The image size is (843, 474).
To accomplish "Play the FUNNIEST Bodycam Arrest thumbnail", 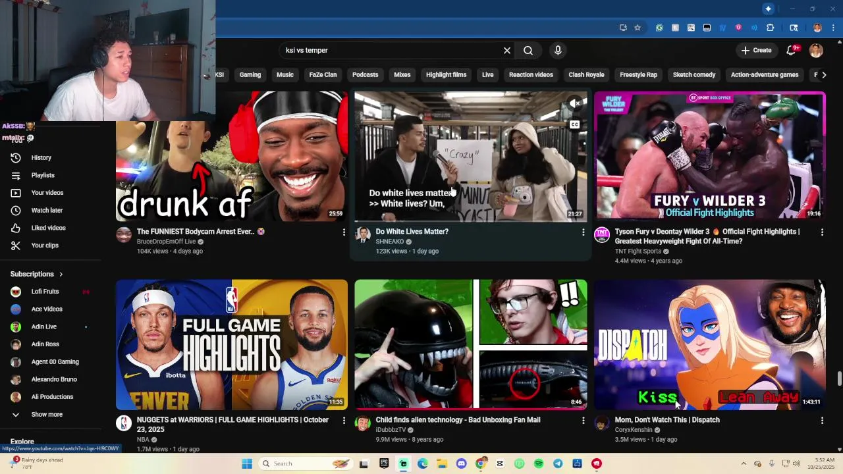I will pyautogui.click(x=232, y=156).
